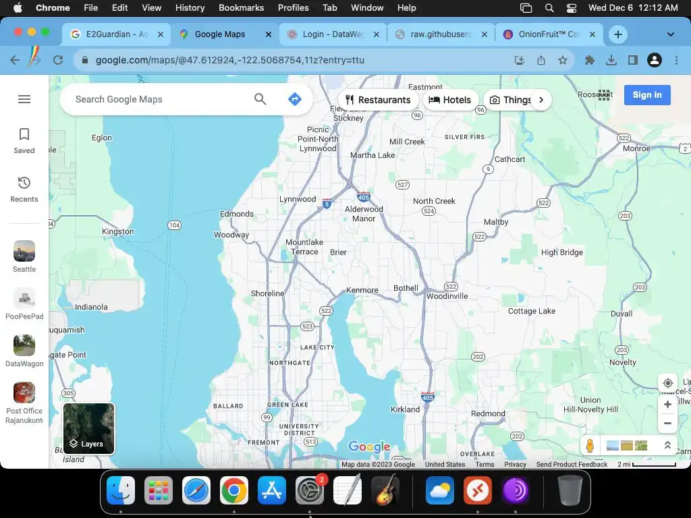This screenshot has height=518, width=691.
Task: Open the Saved places panel
Action: (24, 141)
